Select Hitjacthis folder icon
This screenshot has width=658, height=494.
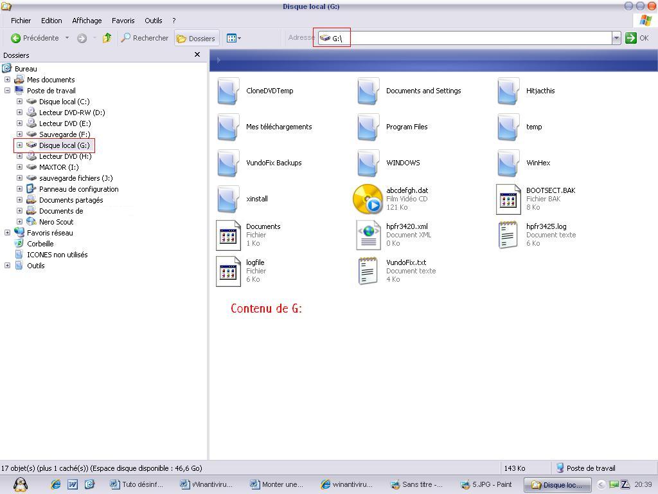(x=508, y=91)
